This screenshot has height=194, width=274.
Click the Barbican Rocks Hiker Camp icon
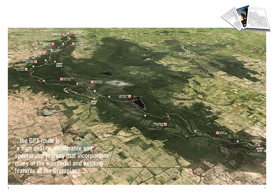tap(61, 79)
